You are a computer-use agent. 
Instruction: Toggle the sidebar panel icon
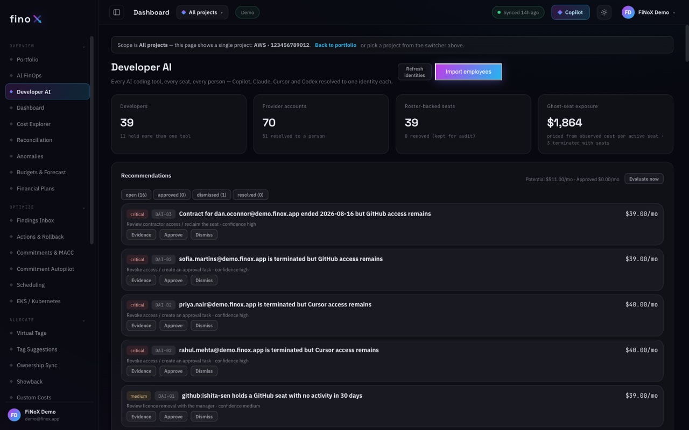point(116,12)
